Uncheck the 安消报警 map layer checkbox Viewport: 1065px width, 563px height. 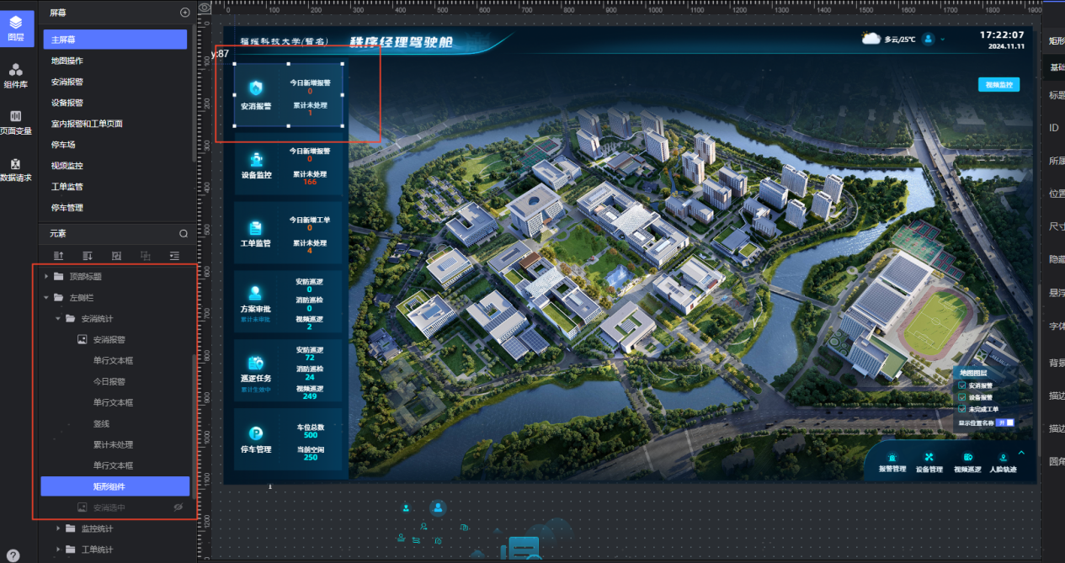click(x=962, y=385)
